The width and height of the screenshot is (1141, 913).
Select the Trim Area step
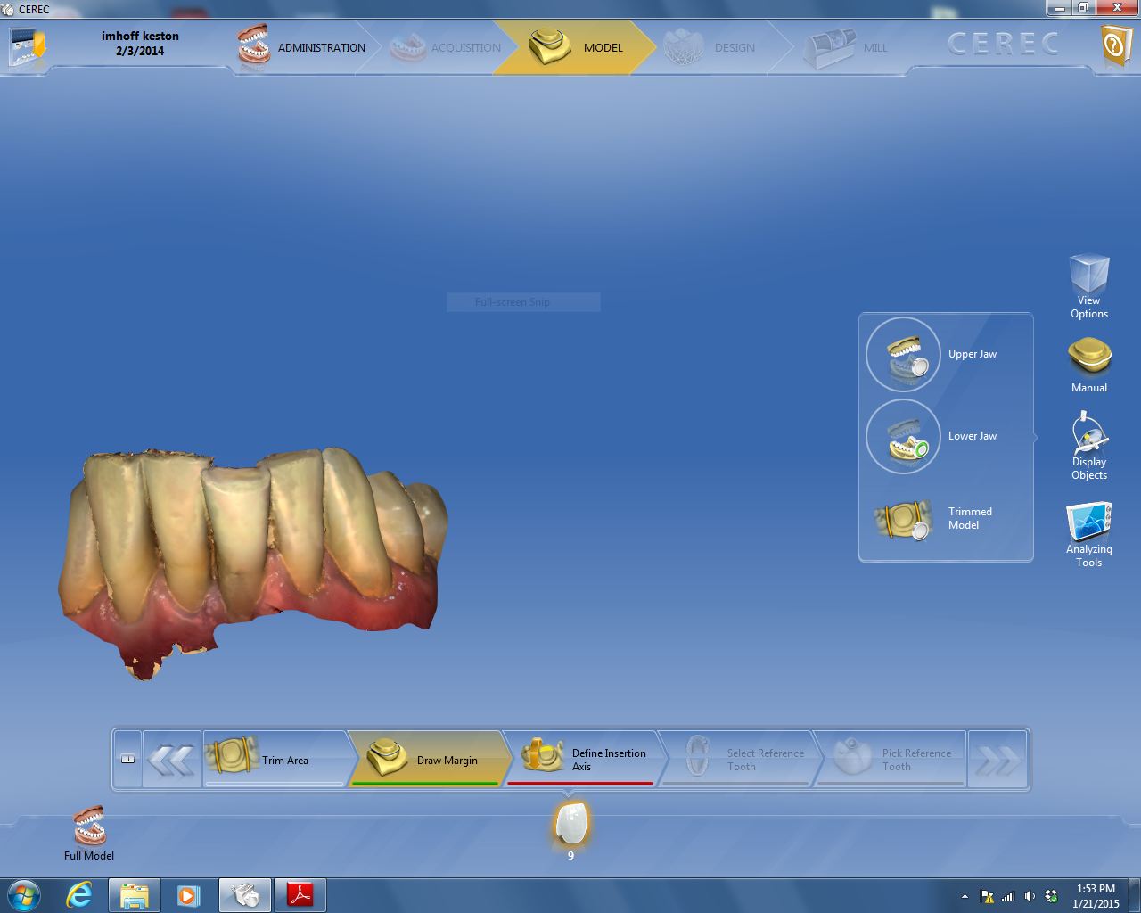click(275, 760)
